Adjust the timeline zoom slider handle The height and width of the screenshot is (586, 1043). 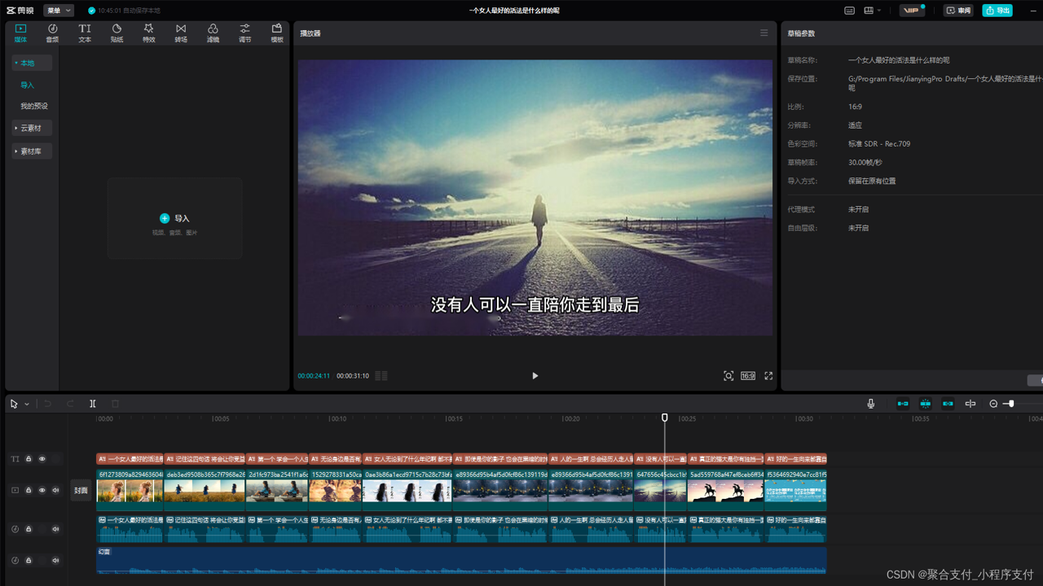click(1010, 404)
